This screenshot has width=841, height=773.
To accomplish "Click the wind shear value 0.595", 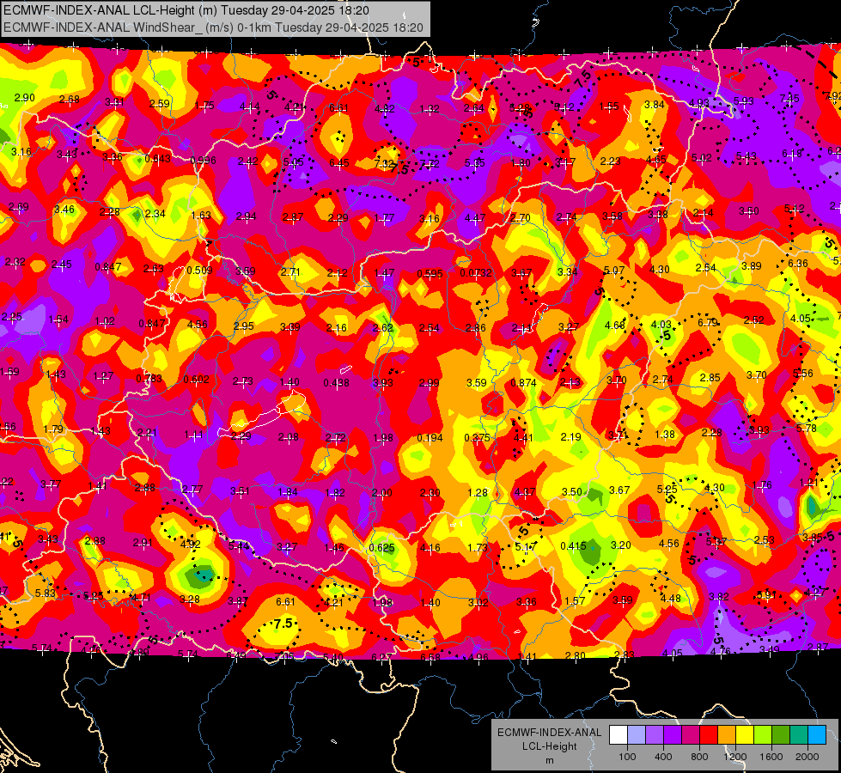I will (x=430, y=274).
